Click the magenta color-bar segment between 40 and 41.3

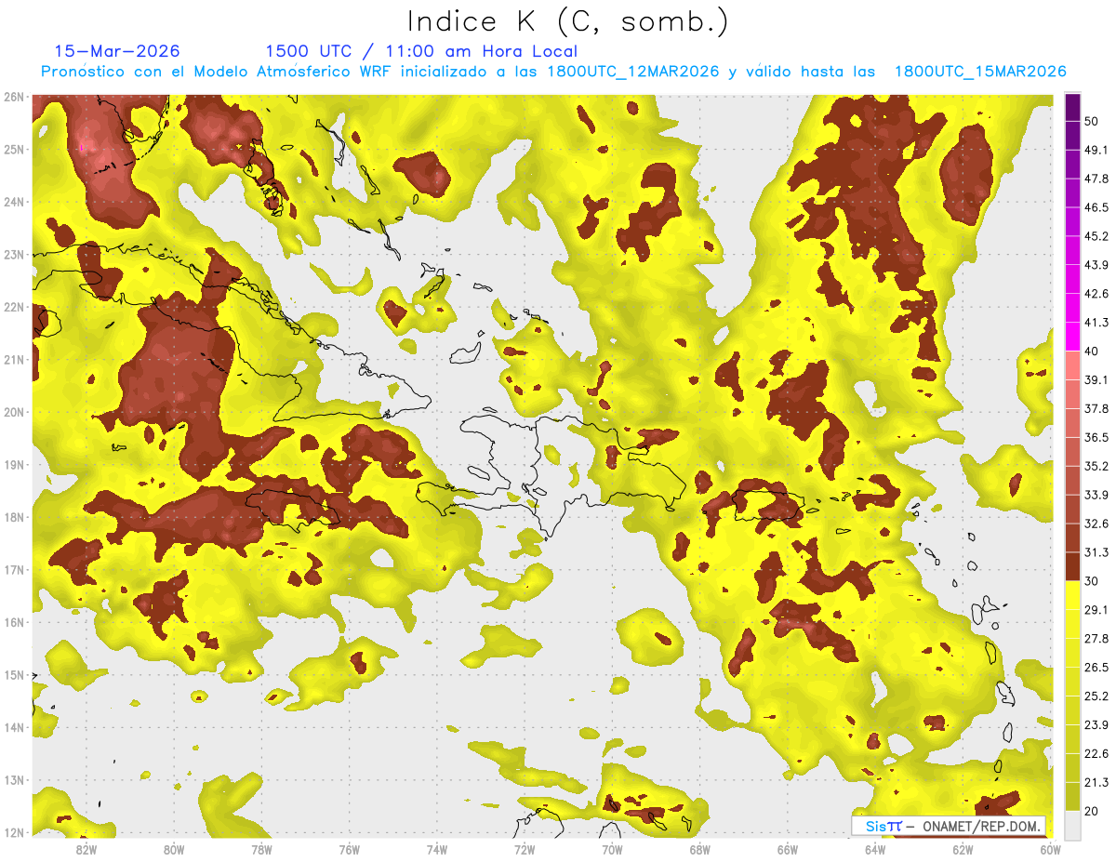point(1072,337)
